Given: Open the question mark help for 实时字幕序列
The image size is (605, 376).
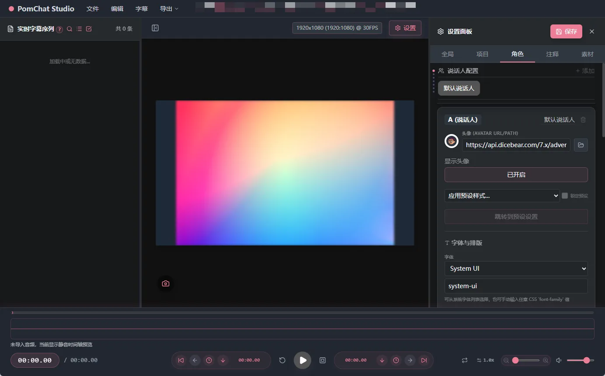Looking at the screenshot, I should coord(59,29).
